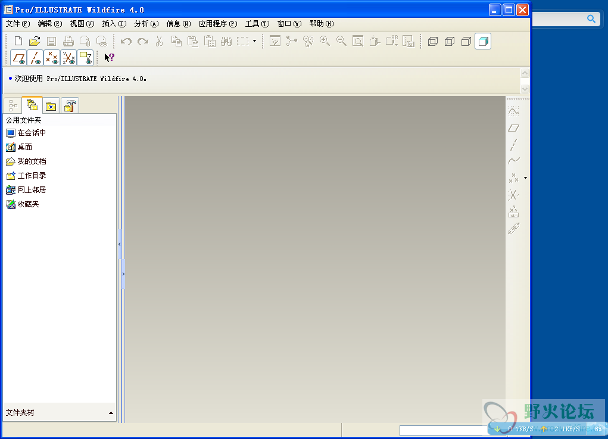Switch to the Model Tree tab
Image resolution: width=608 pixels, height=439 pixels.
[13, 105]
